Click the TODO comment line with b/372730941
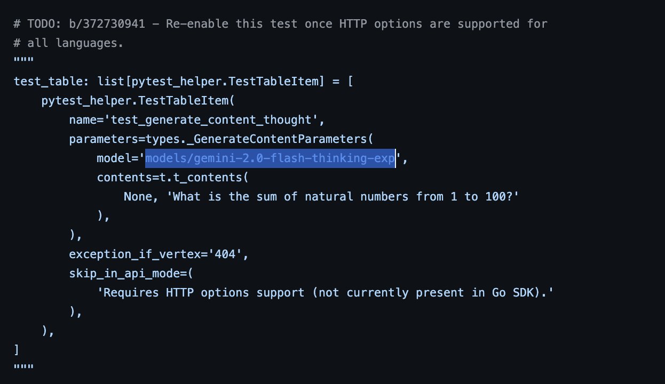This screenshot has width=665, height=384. click(281, 24)
